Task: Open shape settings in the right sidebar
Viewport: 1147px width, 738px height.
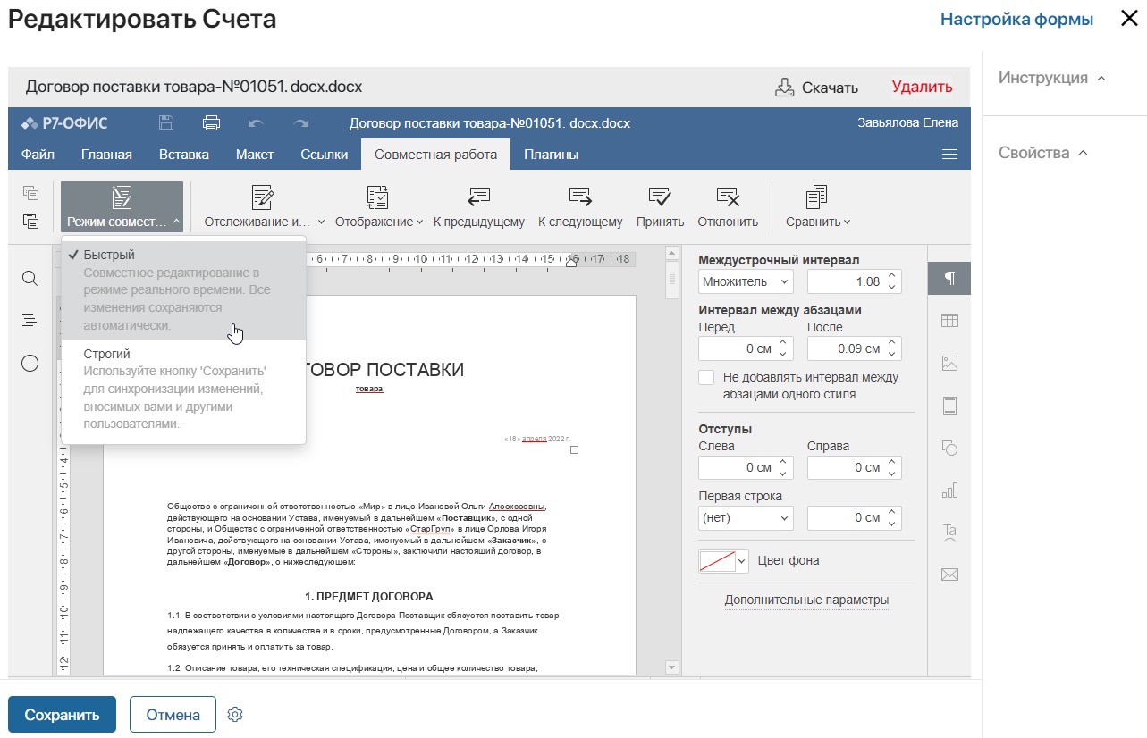Action: coord(949,448)
